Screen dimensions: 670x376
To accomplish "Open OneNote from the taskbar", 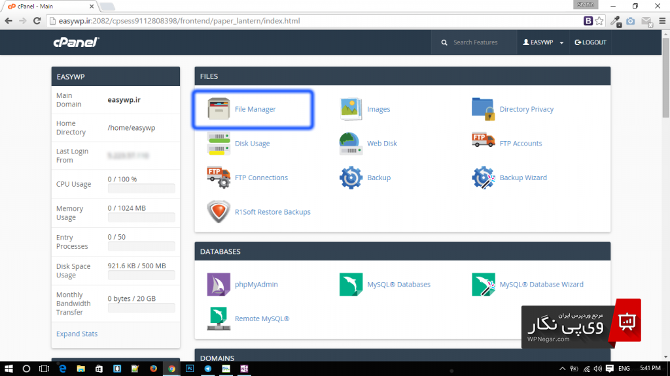I will 244,369.
